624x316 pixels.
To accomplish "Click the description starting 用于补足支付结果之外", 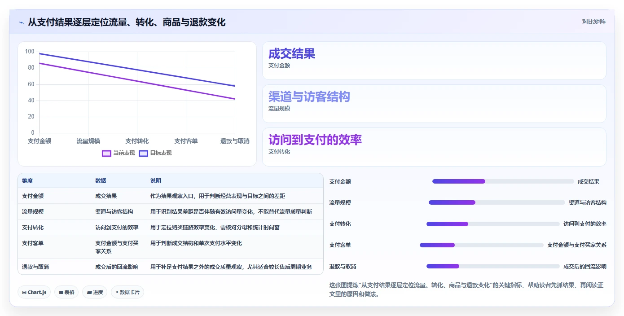I will (x=231, y=267).
